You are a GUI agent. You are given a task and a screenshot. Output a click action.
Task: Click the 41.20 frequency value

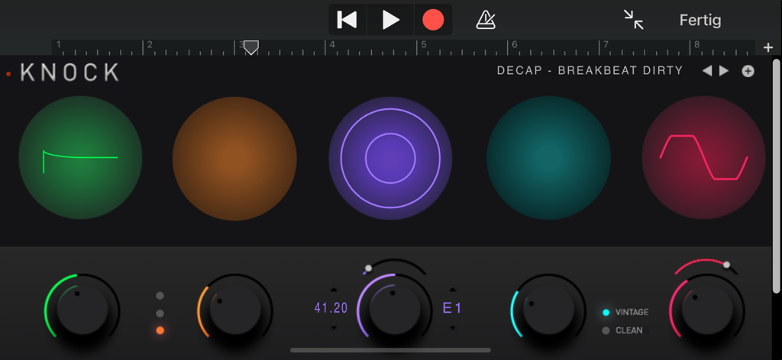point(331,308)
